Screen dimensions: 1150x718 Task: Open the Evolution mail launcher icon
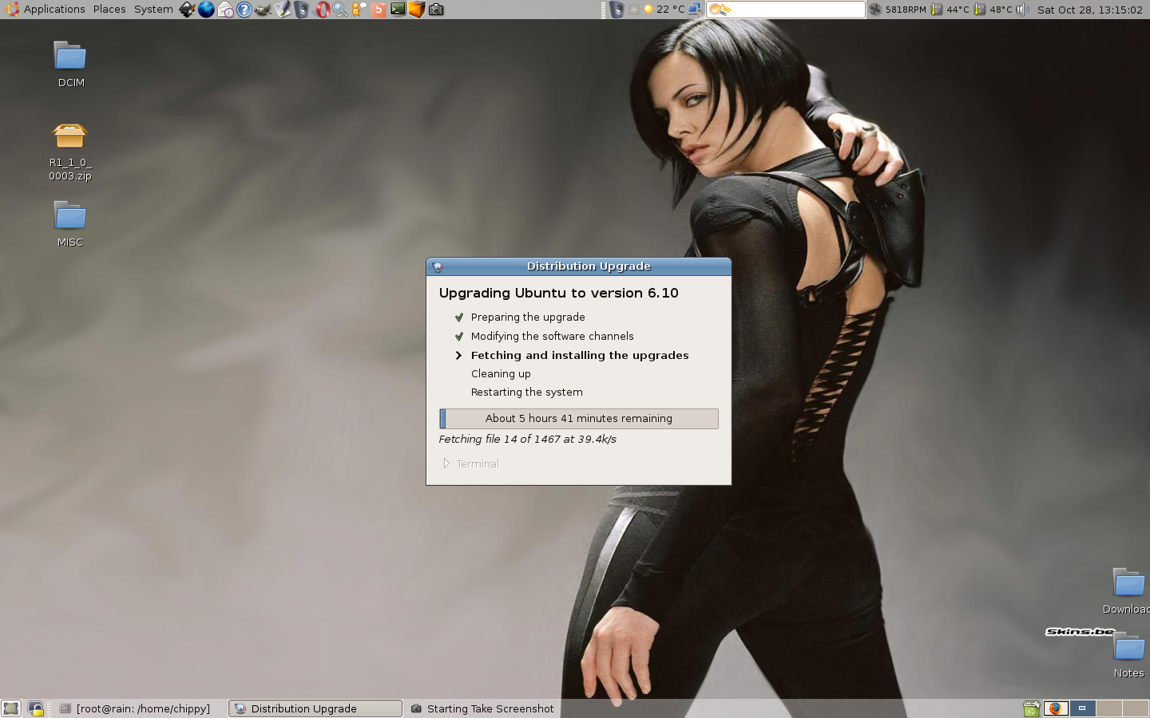click(225, 10)
